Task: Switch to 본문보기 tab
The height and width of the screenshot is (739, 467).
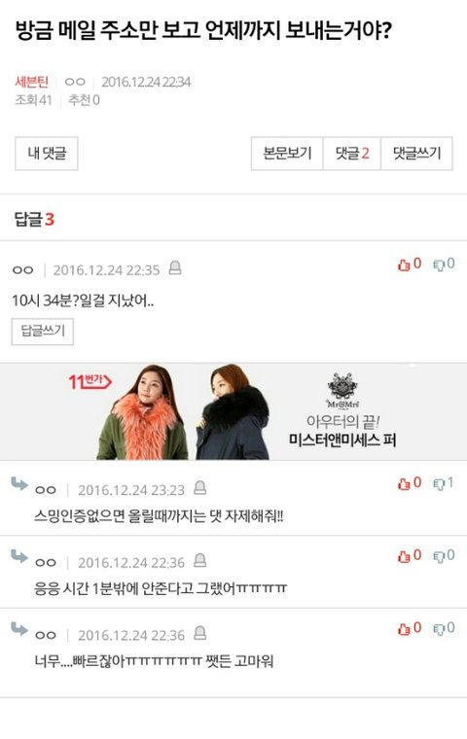Action: tap(287, 154)
